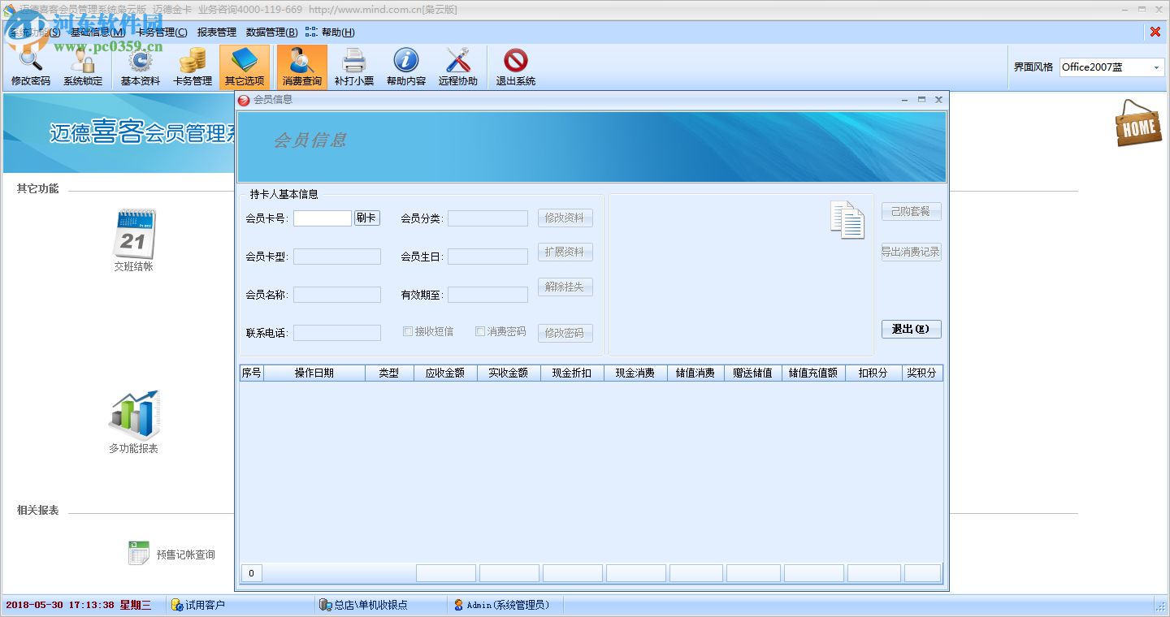The width and height of the screenshot is (1170, 617).
Task: Click the 退出(E) button
Action: 911,329
